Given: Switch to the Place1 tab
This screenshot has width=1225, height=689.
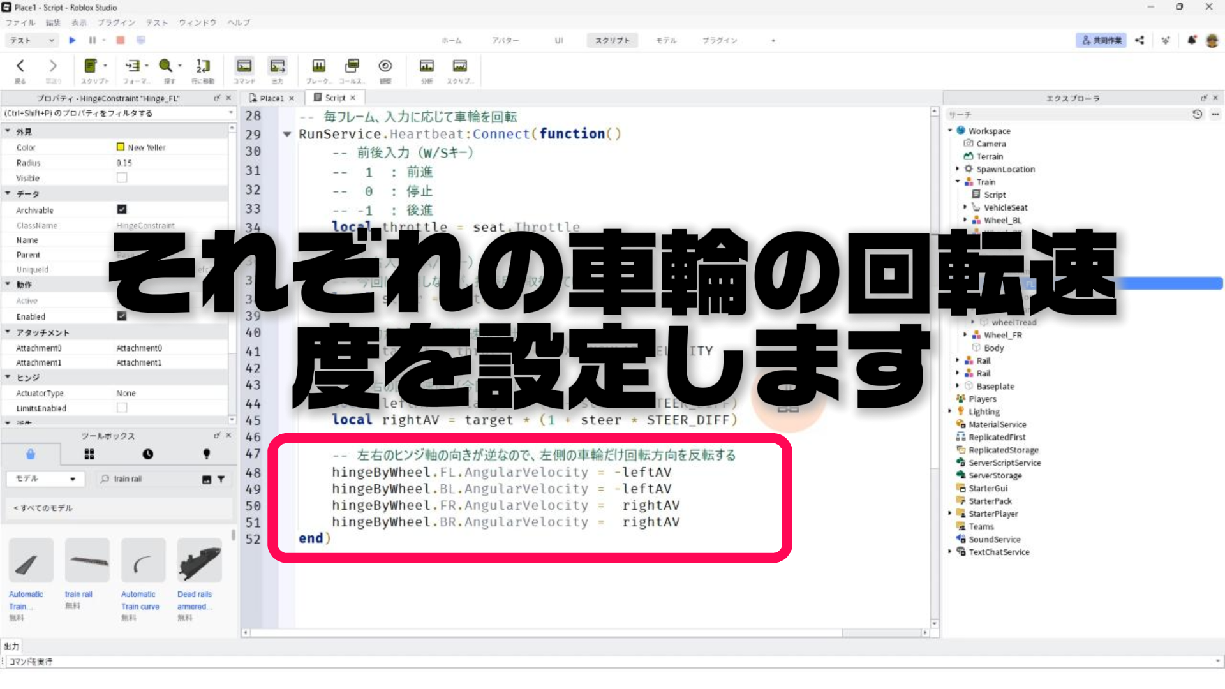Looking at the screenshot, I should (271, 98).
